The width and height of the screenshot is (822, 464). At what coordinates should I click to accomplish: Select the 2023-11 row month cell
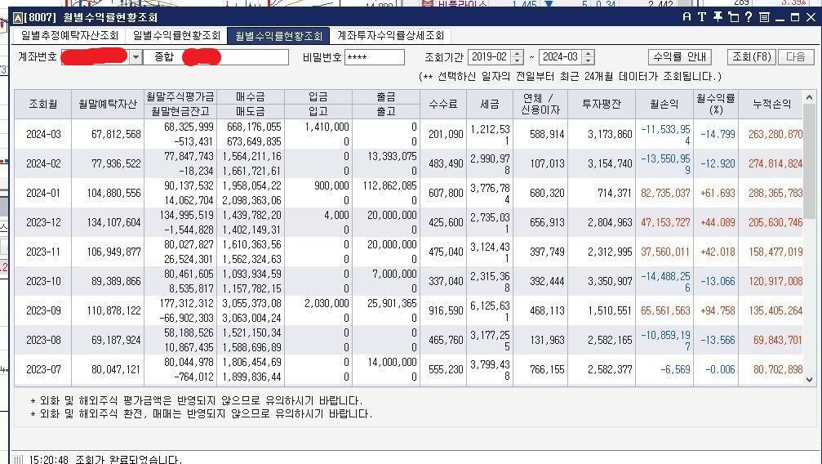click(43, 252)
